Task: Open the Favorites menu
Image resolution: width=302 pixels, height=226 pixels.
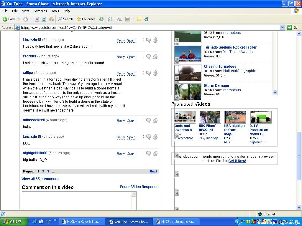Action: tap(40, 11)
